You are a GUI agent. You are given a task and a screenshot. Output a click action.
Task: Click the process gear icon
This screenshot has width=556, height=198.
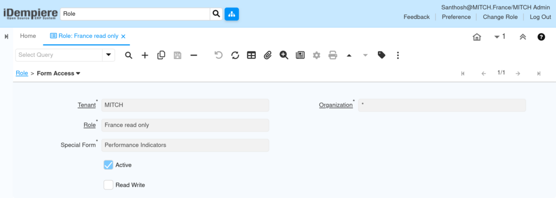[x=317, y=55]
